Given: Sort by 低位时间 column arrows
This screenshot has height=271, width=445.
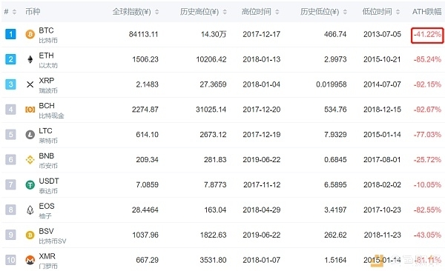Looking at the screenshot, I should (398, 12).
